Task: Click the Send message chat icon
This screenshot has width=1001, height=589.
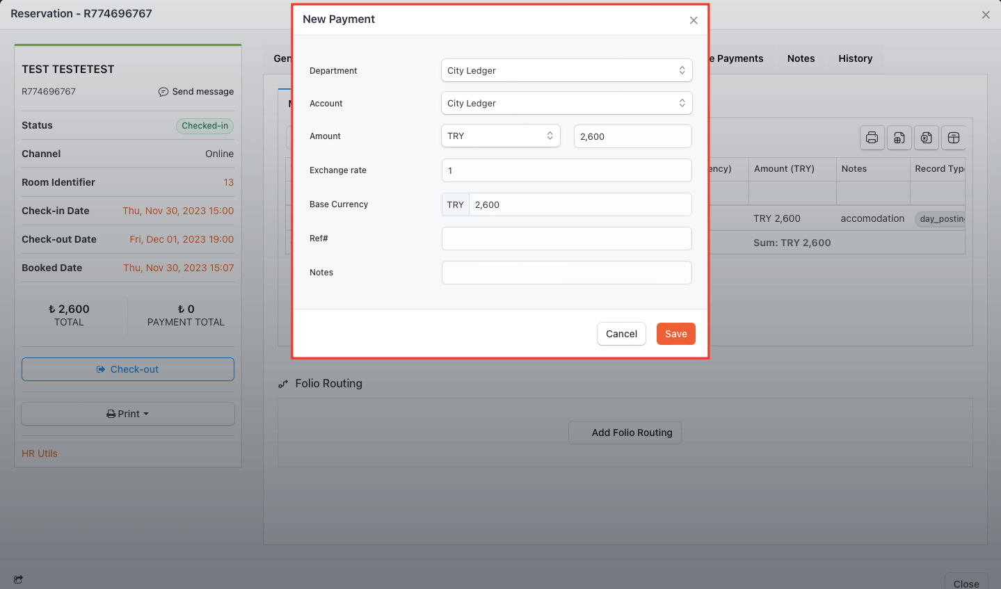Action: (163, 92)
